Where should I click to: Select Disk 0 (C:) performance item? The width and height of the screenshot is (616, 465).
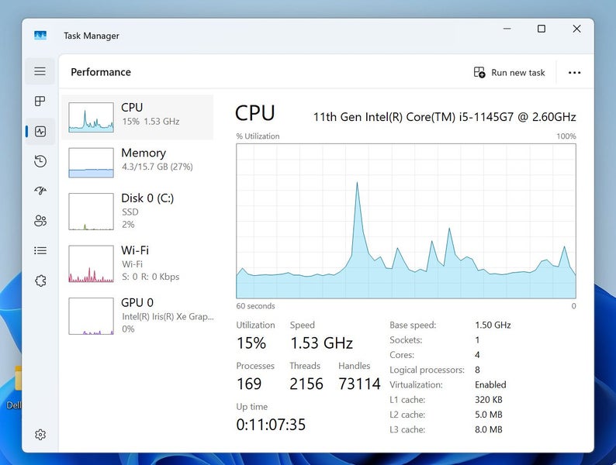(137, 211)
